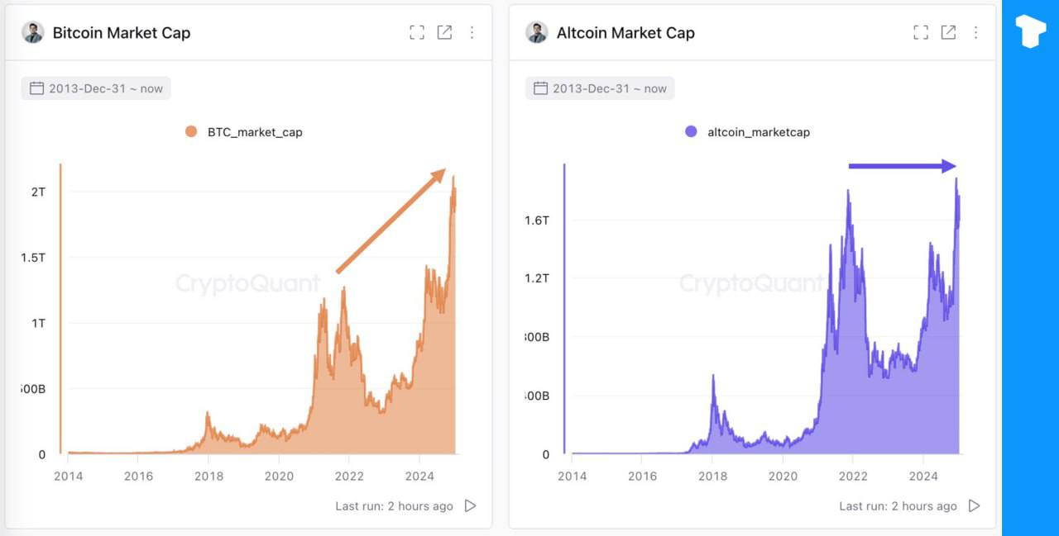Expand Bitcoin Market Cap chart to fullscreen
The height and width of the screenshot is (536, 1059).
pyautogui.click(x=417, y=32)
